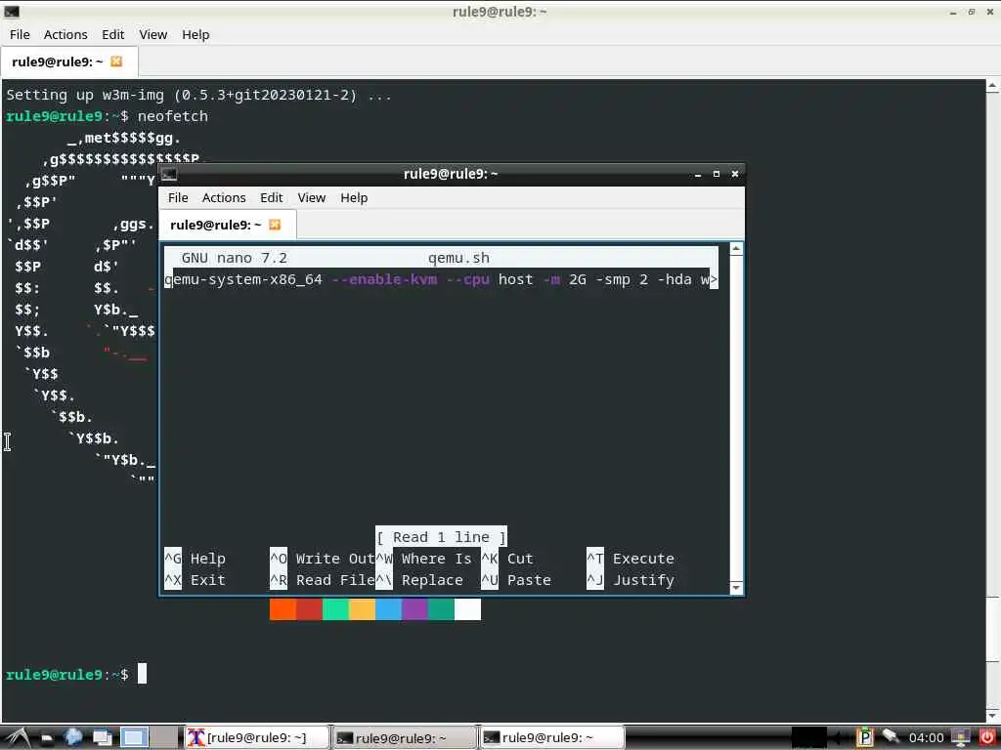Click the web browser globe icon in taskbar

point(73,738)
